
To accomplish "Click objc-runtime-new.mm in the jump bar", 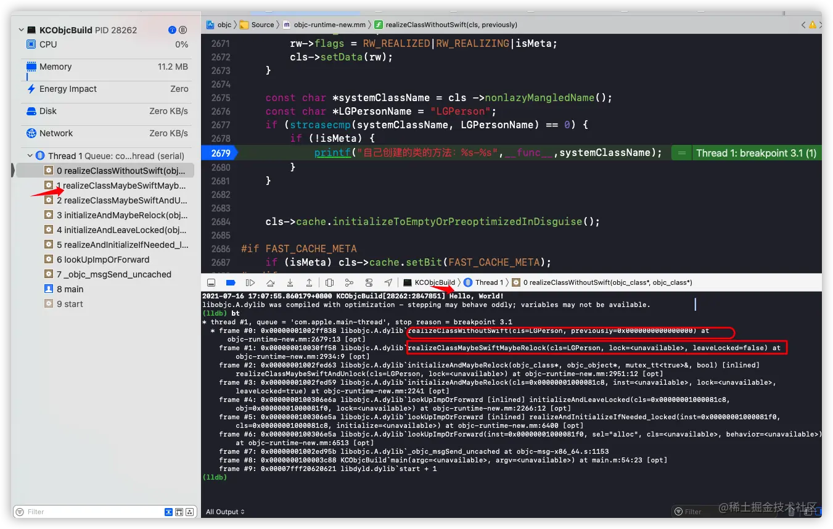I will [x=324, y=25].
